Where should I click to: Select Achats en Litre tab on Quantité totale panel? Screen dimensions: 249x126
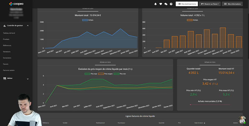tap(210, 62)
